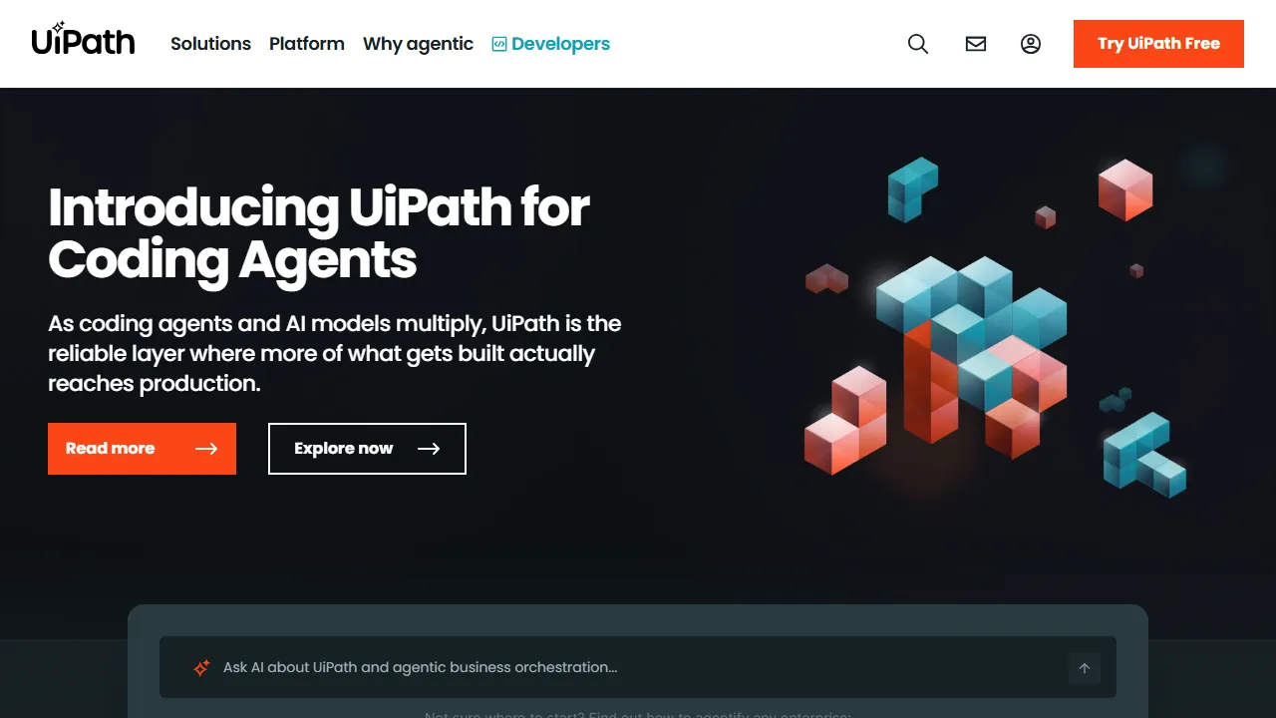
Task: Focus the Ask AI about UiPath field
Action: [638, 668]
